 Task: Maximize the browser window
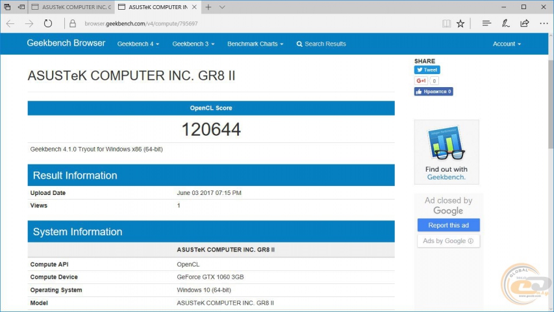(523, 7)
